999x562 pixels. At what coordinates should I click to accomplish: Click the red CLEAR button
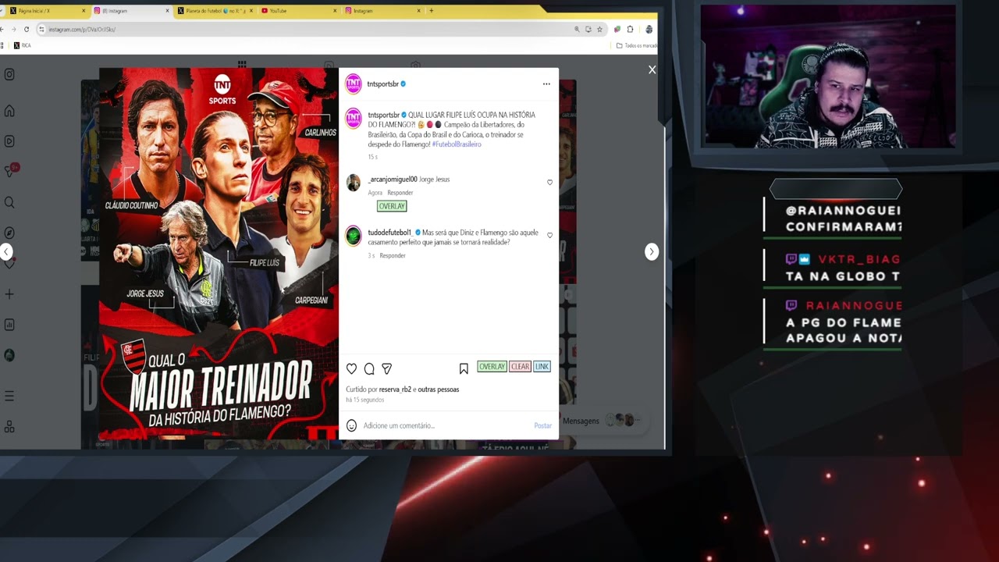520,367
